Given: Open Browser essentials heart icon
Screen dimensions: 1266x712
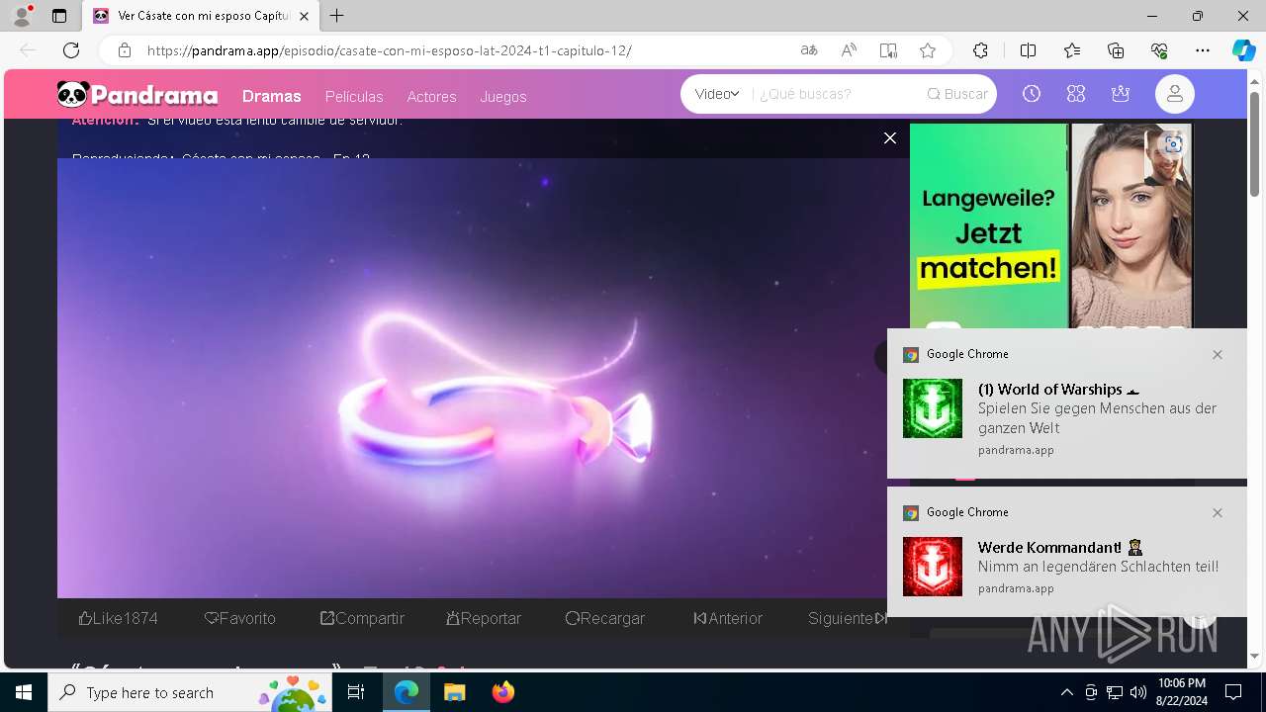Looking at the screenshot, I should click(x=1159, y=50).
